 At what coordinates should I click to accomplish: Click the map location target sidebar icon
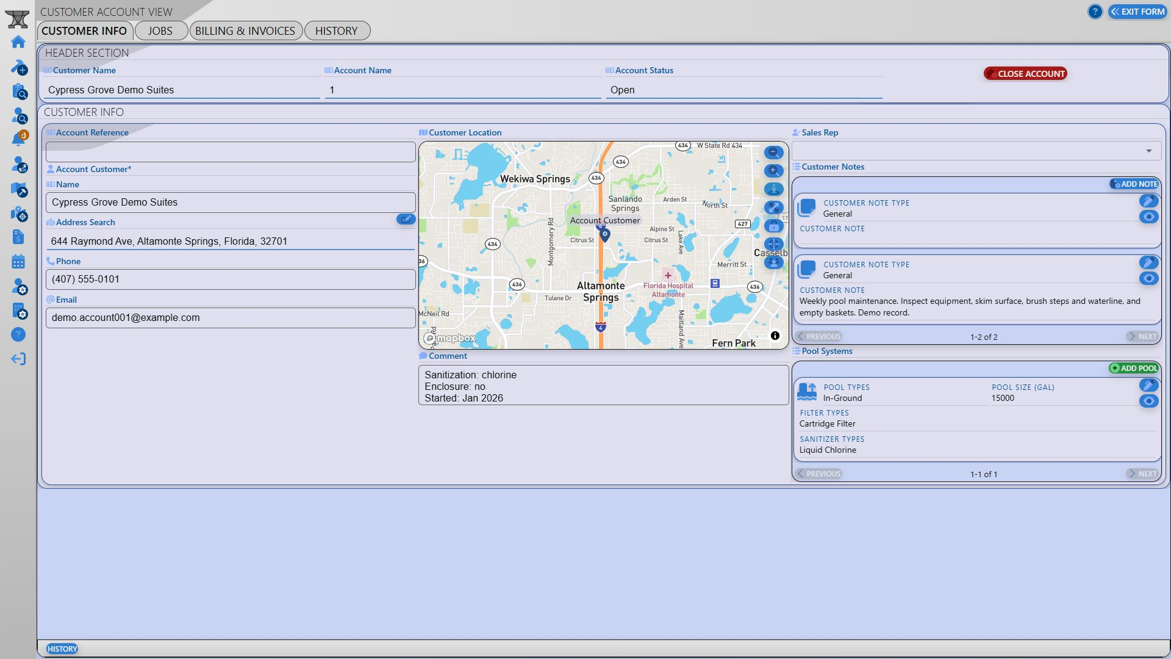[x=19, y=214]
